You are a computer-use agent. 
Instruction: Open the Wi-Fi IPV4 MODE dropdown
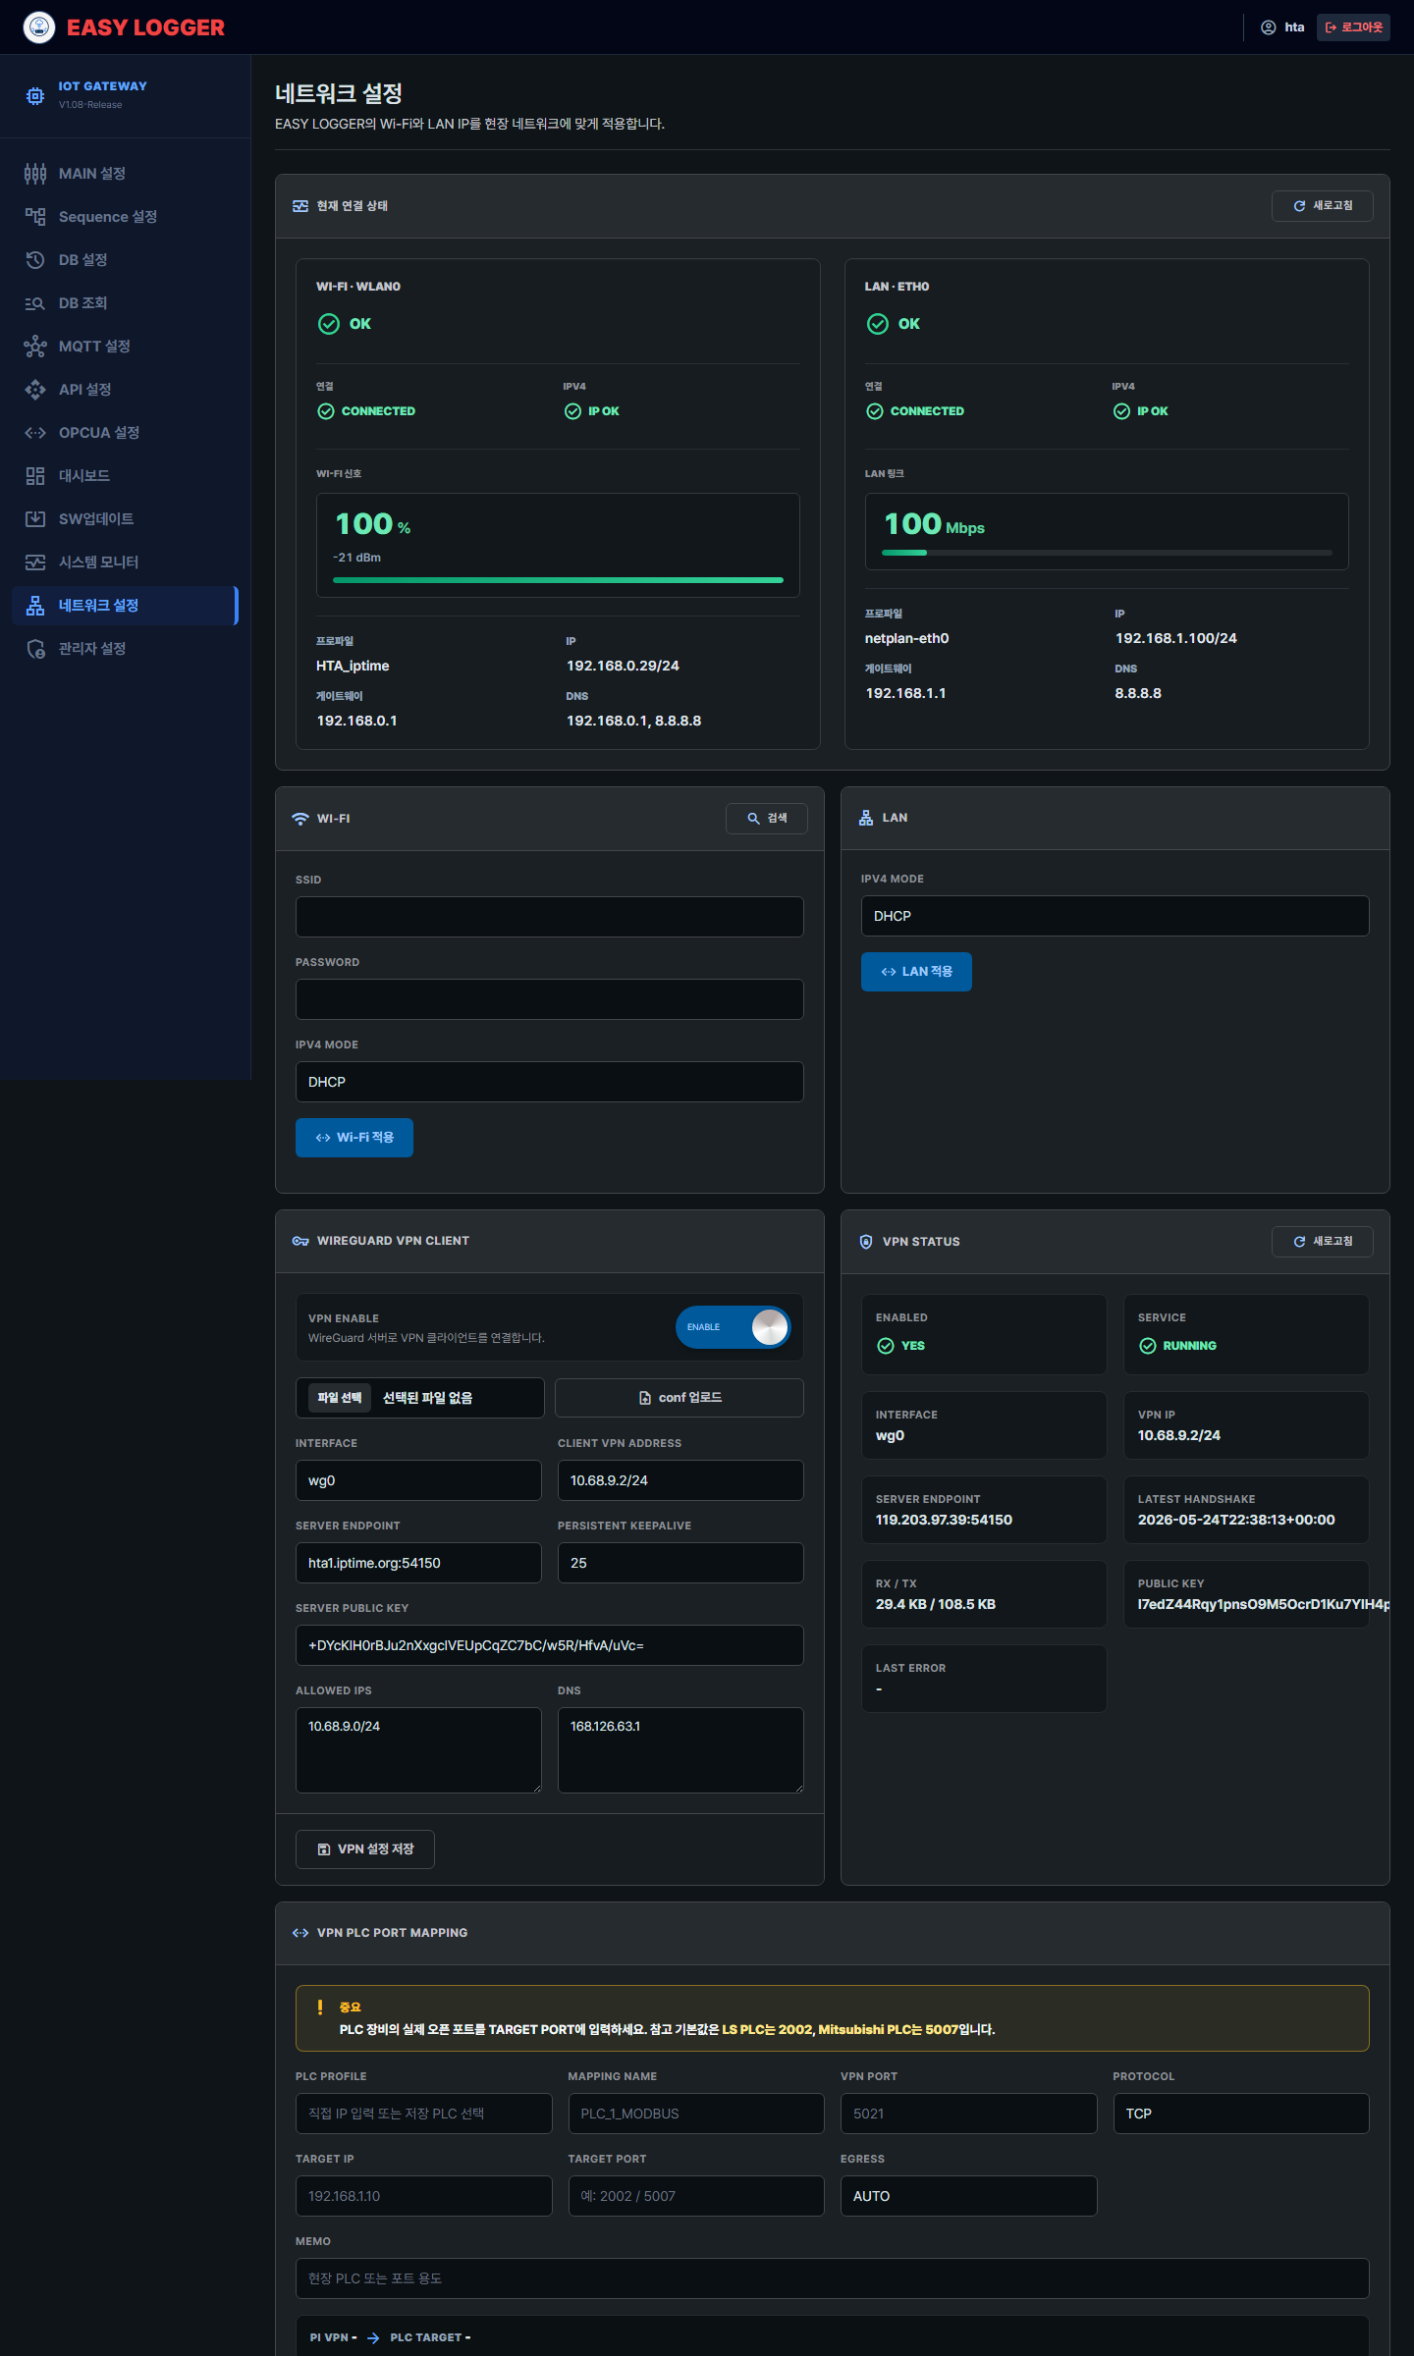point(550,1082)
